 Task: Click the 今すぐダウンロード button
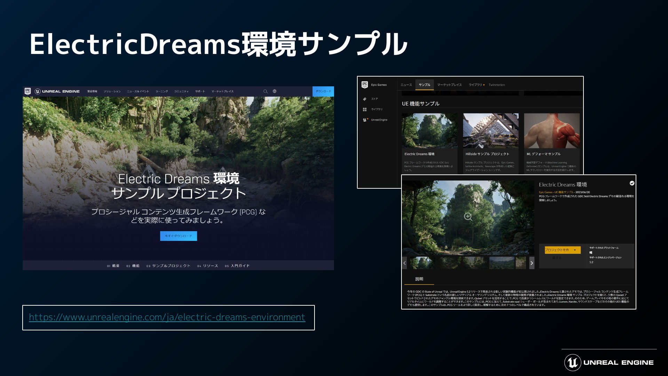(178, 236)
